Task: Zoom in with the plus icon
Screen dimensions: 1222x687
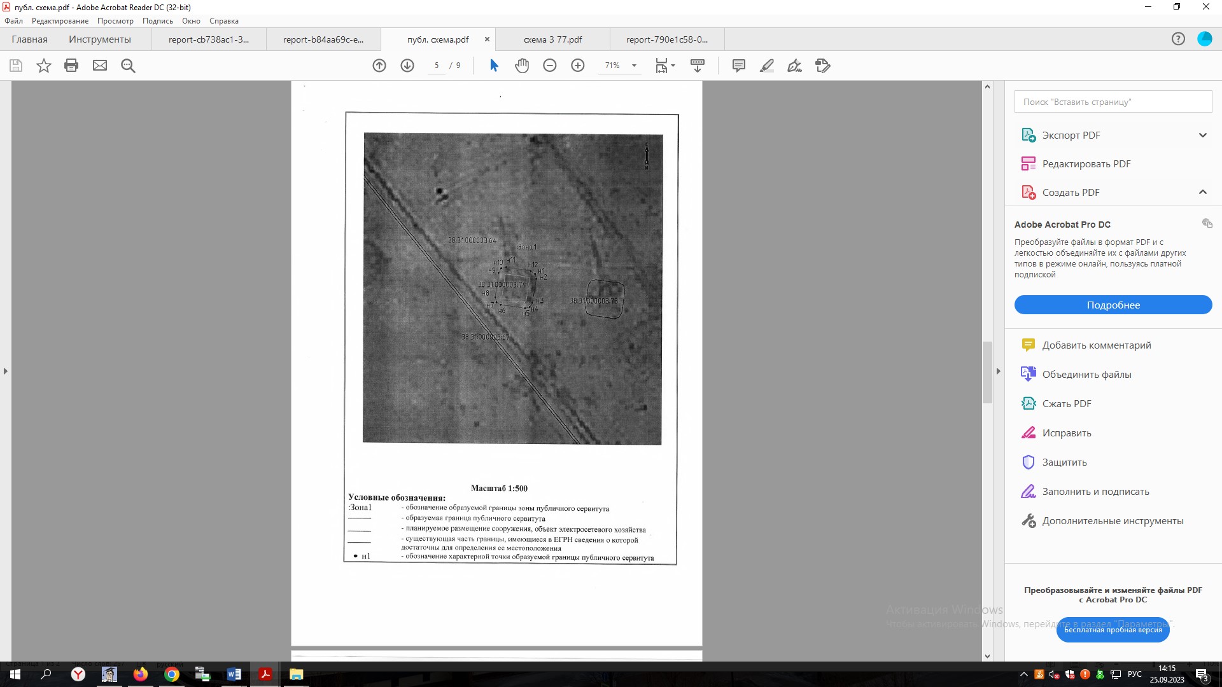Action: 578,66
